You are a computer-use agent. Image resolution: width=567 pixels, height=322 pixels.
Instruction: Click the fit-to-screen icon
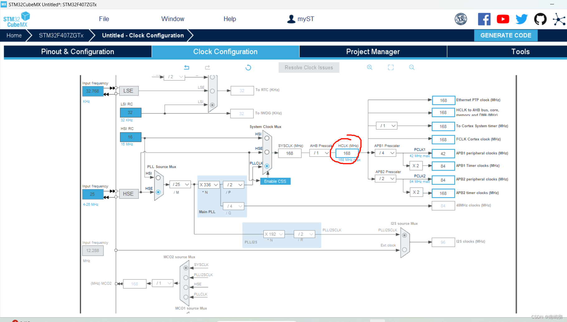391,67
